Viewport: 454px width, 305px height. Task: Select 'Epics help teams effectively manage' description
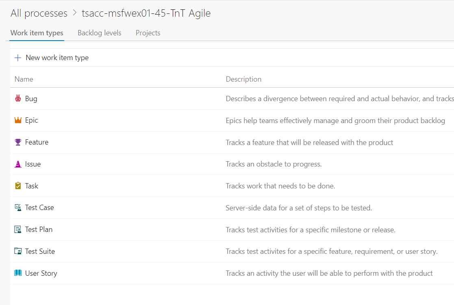click(335, 121)
